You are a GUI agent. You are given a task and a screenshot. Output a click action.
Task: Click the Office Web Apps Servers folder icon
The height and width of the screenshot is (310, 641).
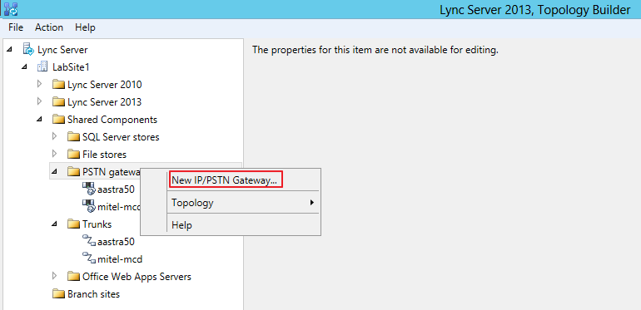[73, 277]
